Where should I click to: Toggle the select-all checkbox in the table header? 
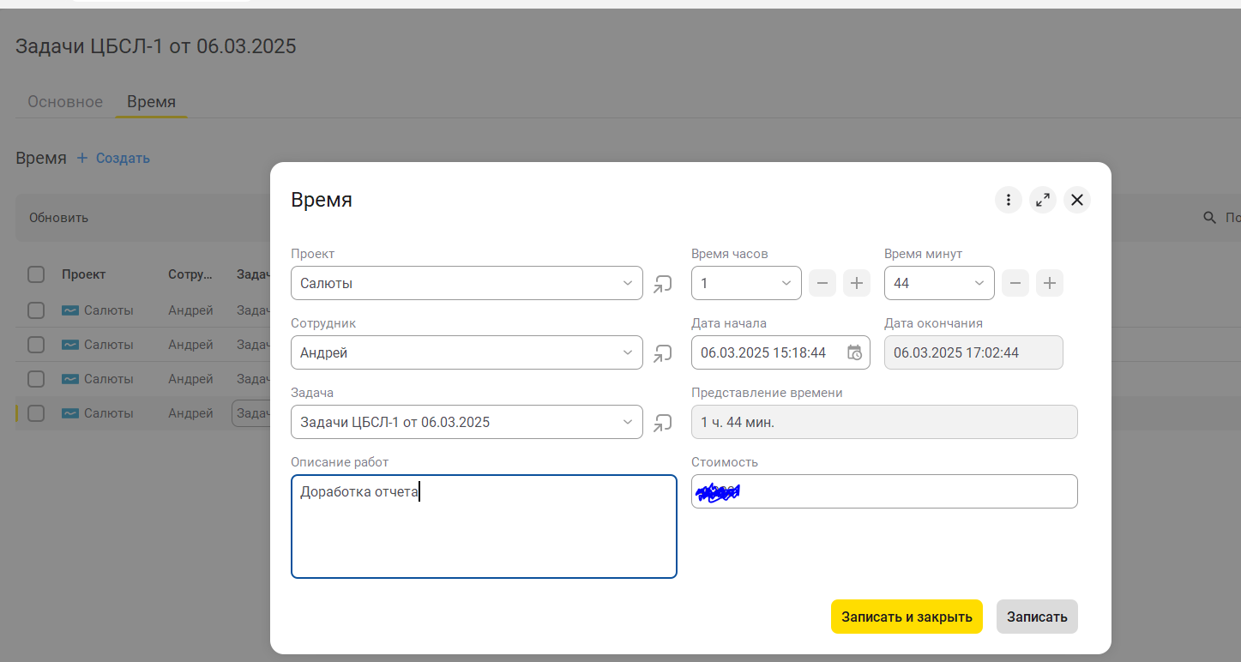(36, 274)
